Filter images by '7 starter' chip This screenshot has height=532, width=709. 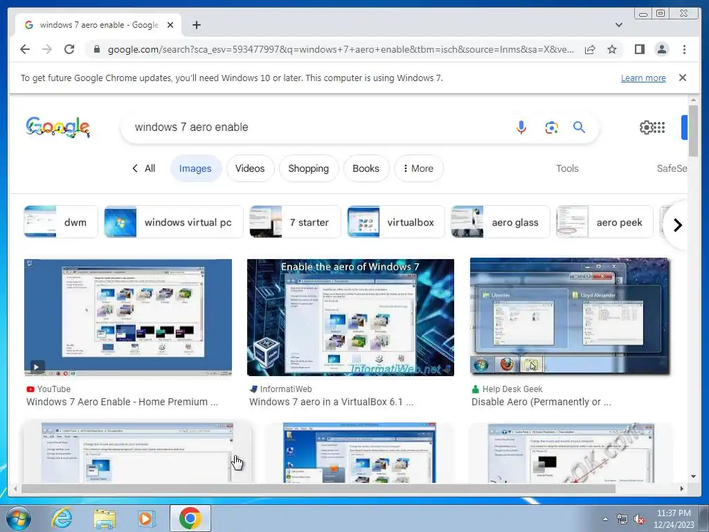[x=295, y=222]
